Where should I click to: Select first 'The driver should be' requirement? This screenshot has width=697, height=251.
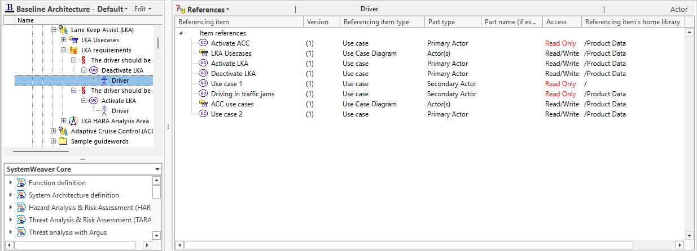tap(121, 60)
